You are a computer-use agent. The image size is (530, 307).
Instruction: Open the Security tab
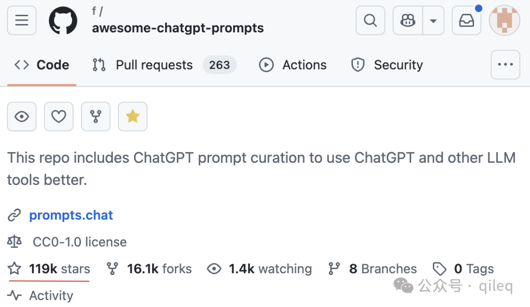pyautogui.click(x=387, y=65)
